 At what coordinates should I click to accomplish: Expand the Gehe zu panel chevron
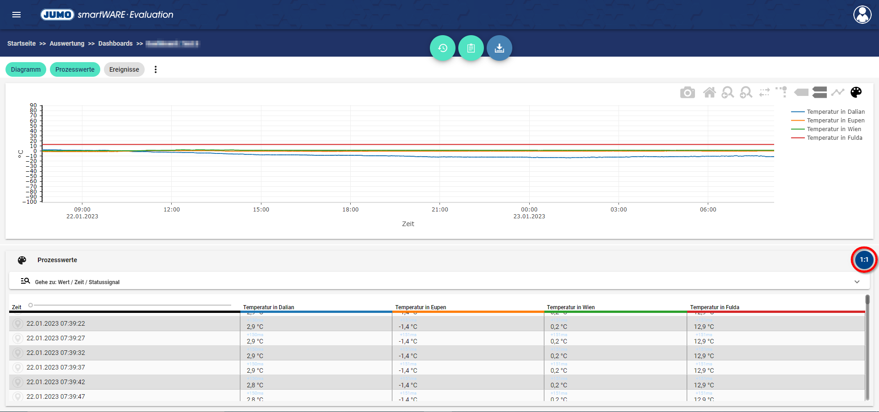[857, 282]
